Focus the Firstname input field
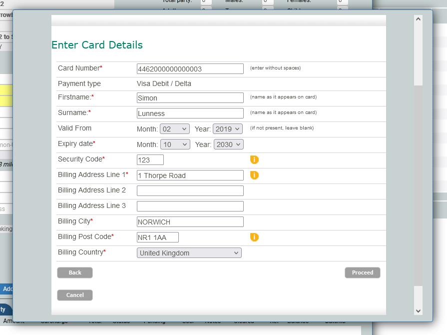Viewport: 447px width, 335px height. point(190,98)
